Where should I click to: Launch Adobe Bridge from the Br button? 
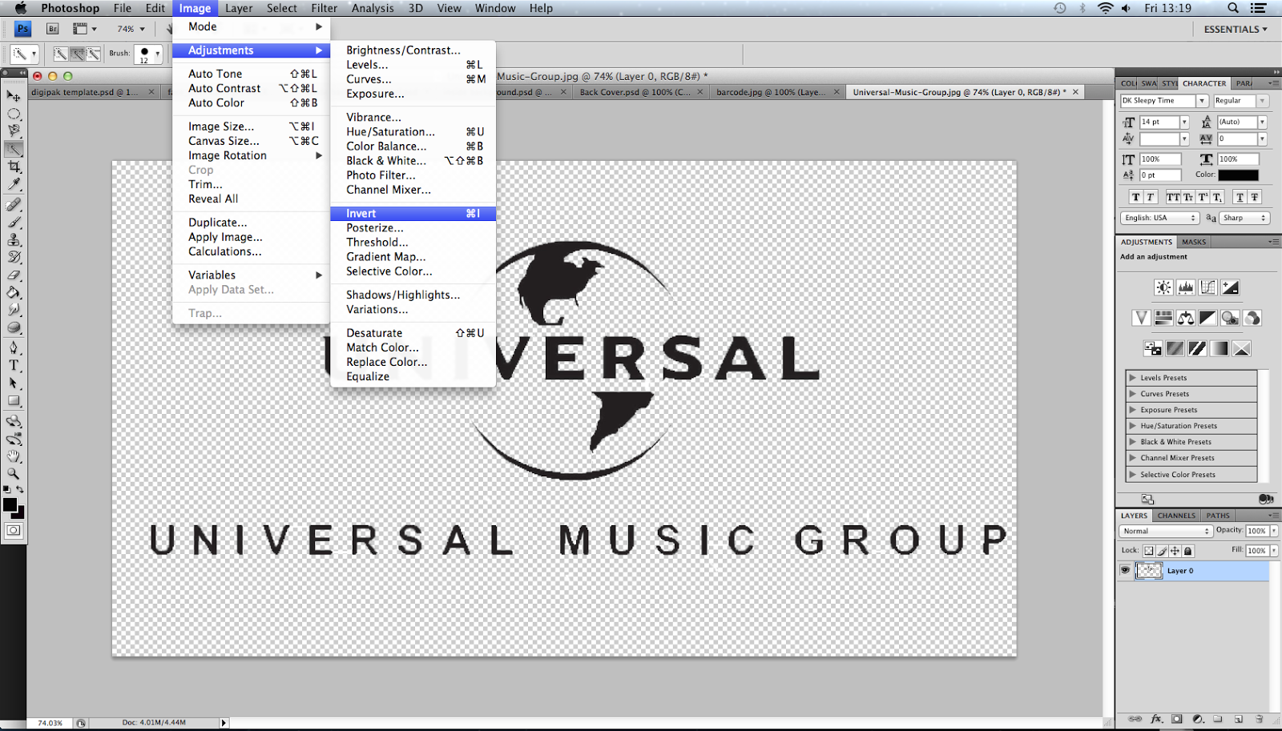[53, 29]
